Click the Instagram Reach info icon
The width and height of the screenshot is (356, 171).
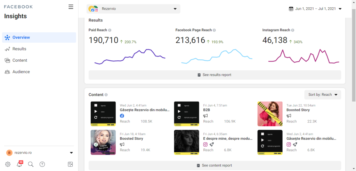point(293,30)
